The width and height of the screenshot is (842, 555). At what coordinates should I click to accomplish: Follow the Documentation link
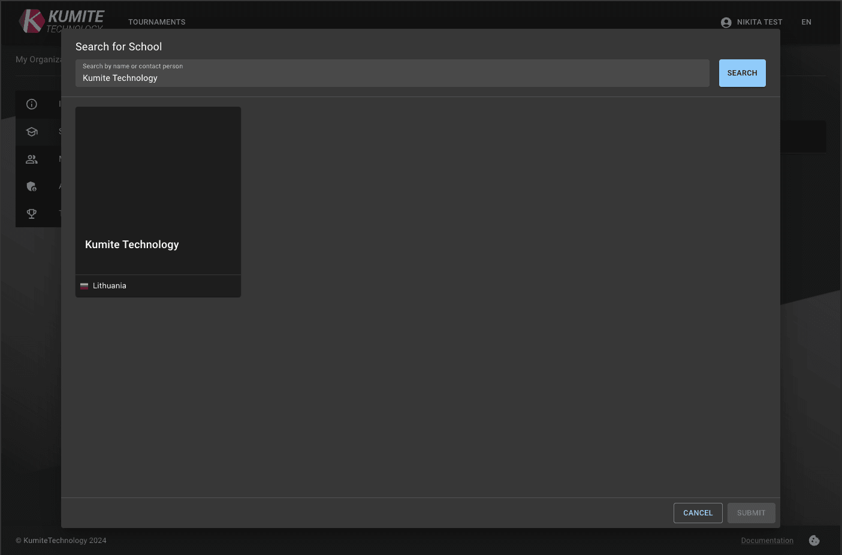tap(766, 541)
